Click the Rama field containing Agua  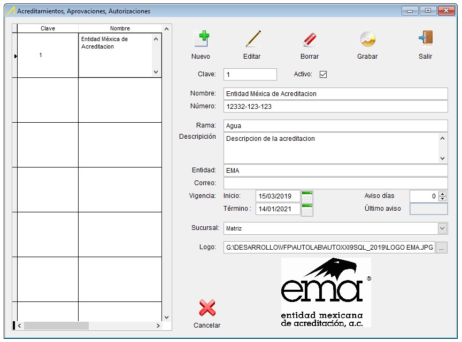coord(336,125)
